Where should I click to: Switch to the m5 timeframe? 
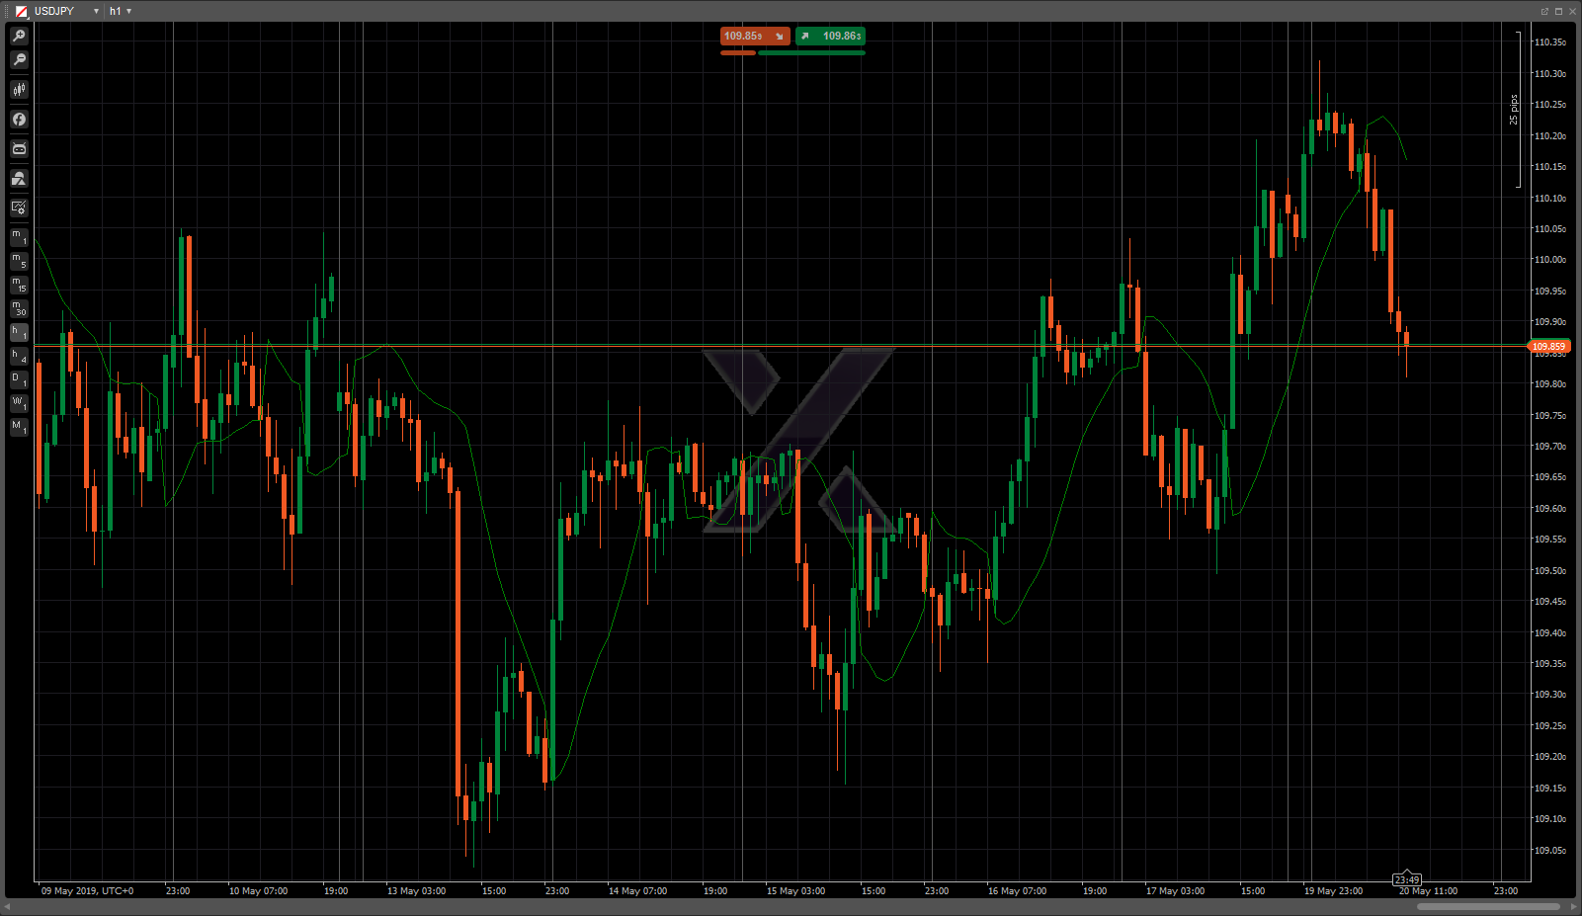pos(19,261)
